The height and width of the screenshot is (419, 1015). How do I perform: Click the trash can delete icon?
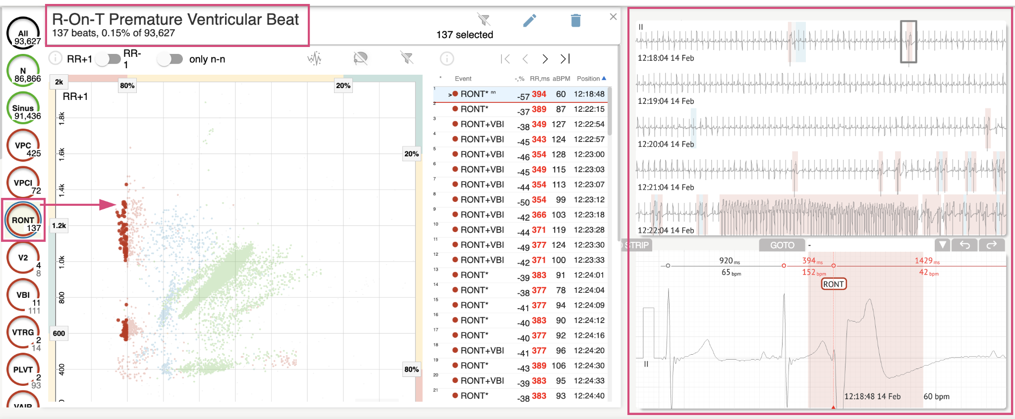pos(575,21)
